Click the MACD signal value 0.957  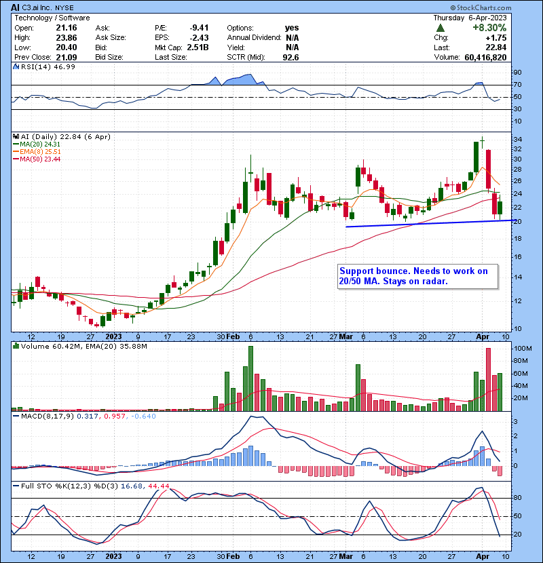115,416
